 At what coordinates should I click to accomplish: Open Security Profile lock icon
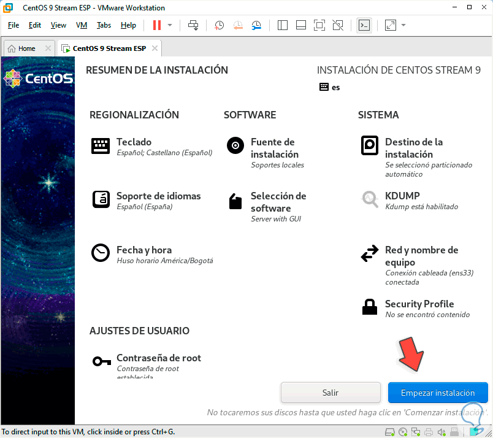(369, 307)
